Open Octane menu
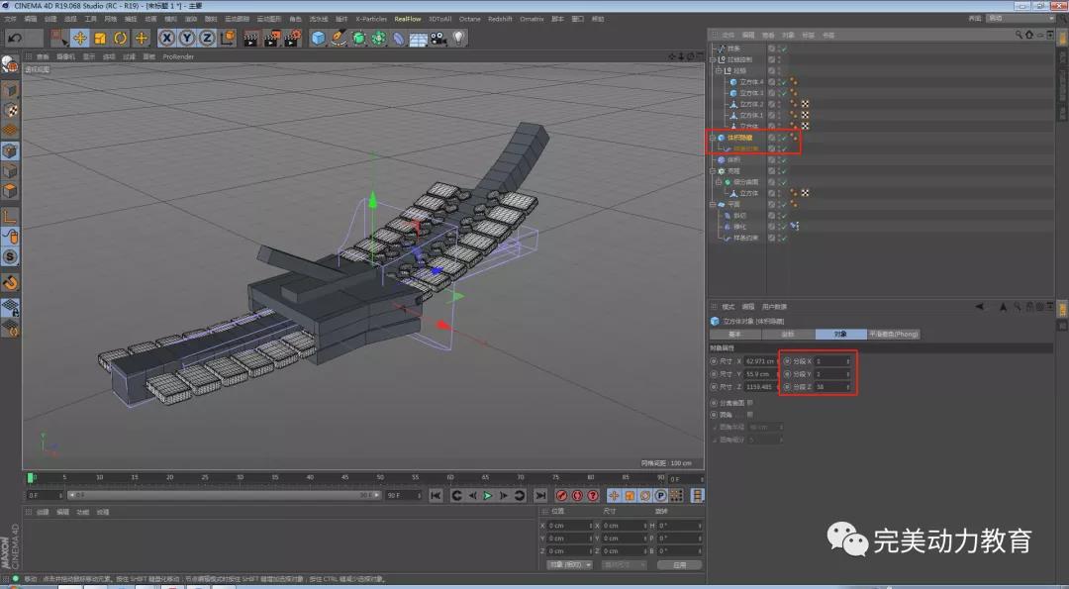The image size is (1069, 589). [x=469, y=19]
